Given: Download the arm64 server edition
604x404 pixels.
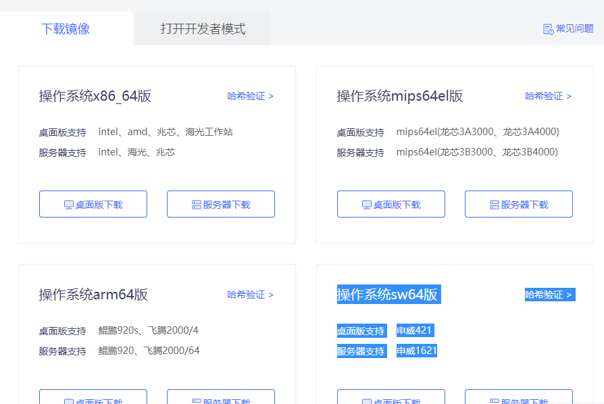Looking at the screenshot, I should pos(221,397).
